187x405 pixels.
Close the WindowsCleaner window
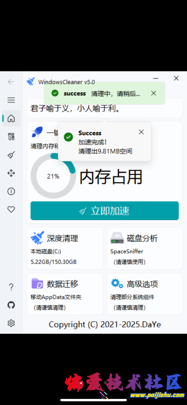(176, 78)
